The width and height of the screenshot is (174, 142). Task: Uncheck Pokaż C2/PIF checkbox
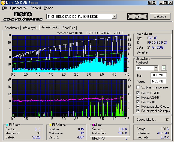(x=138, y=97)
